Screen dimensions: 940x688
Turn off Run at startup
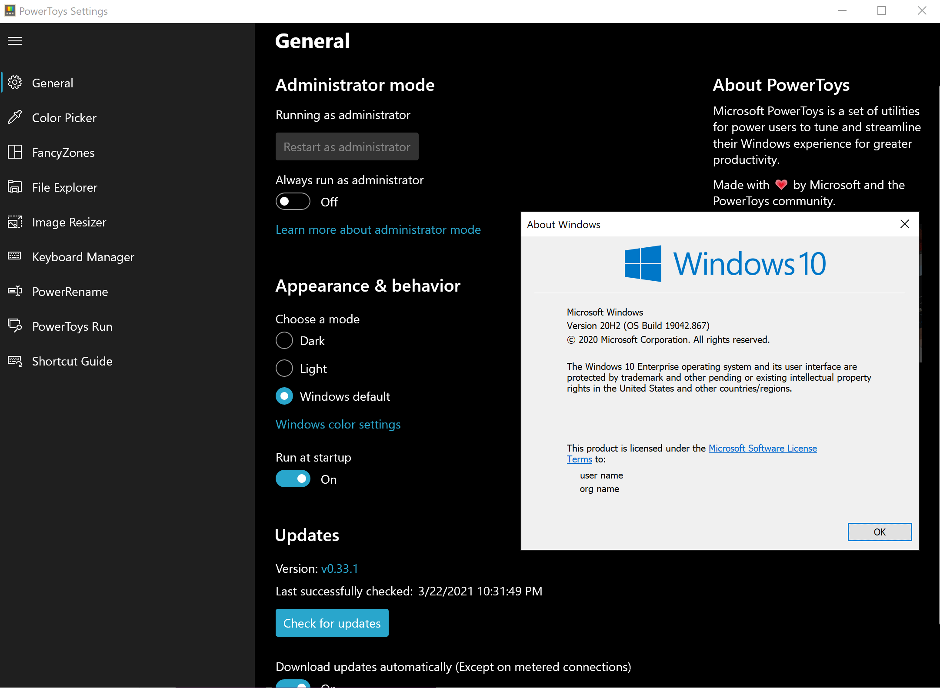(293, 479)
